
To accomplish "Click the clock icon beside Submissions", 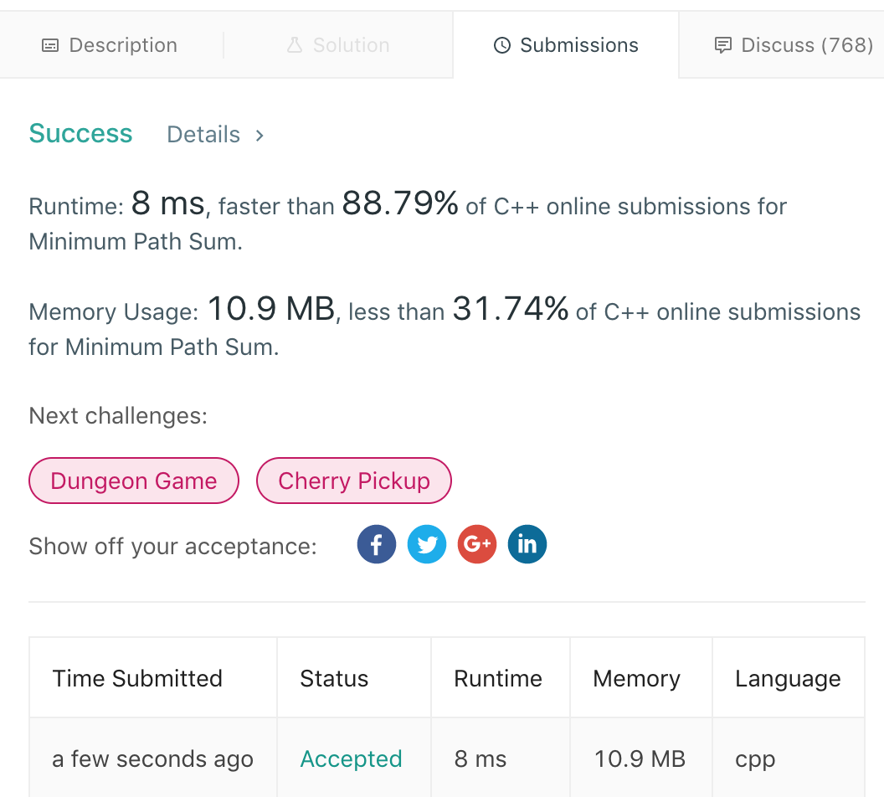I will click(502, 45).
